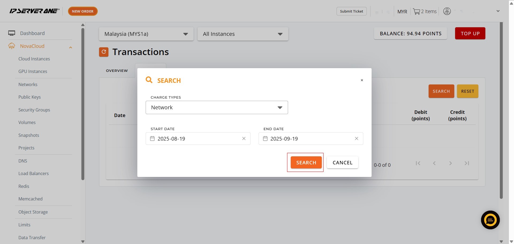Click the user profile avatar icon
Screen dimensions: 514x244
click(x=447, y=11)
